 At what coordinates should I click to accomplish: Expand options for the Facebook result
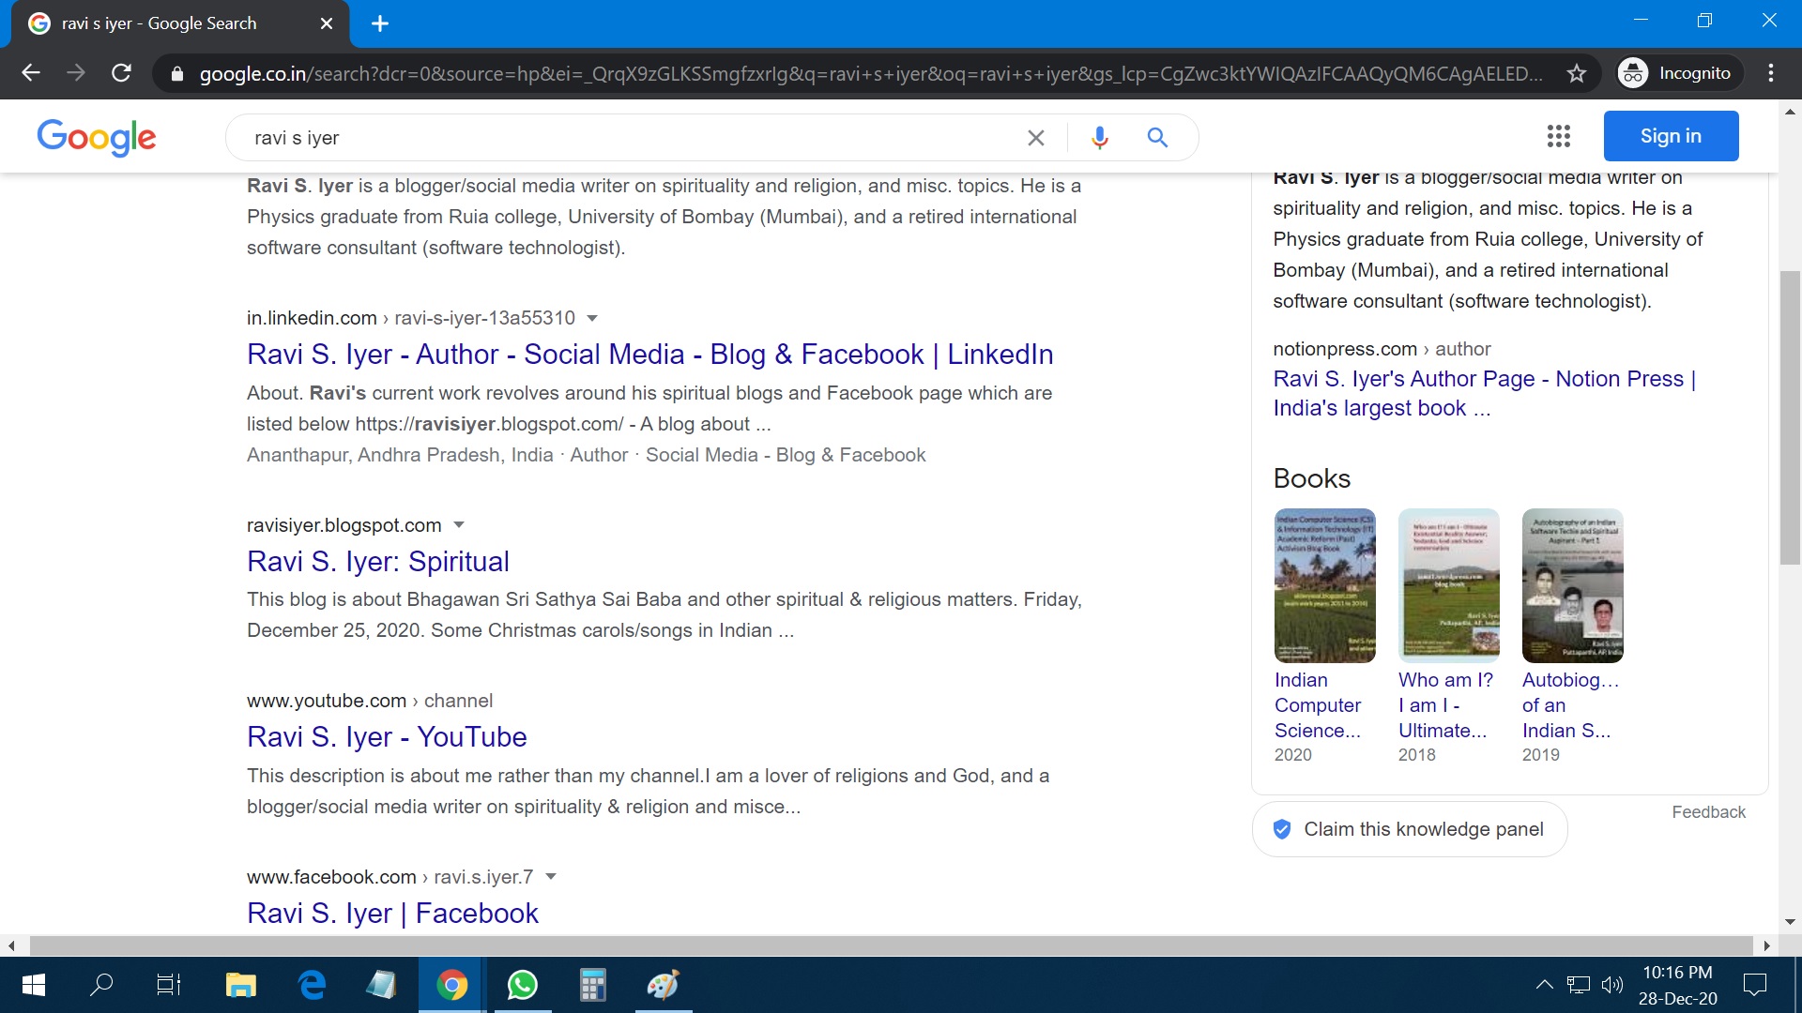point(551,876)
